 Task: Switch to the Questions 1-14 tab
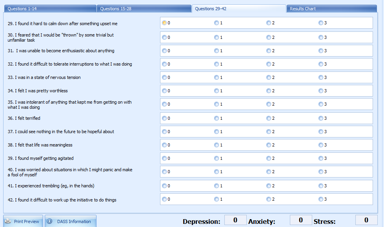tap(50, 9)
